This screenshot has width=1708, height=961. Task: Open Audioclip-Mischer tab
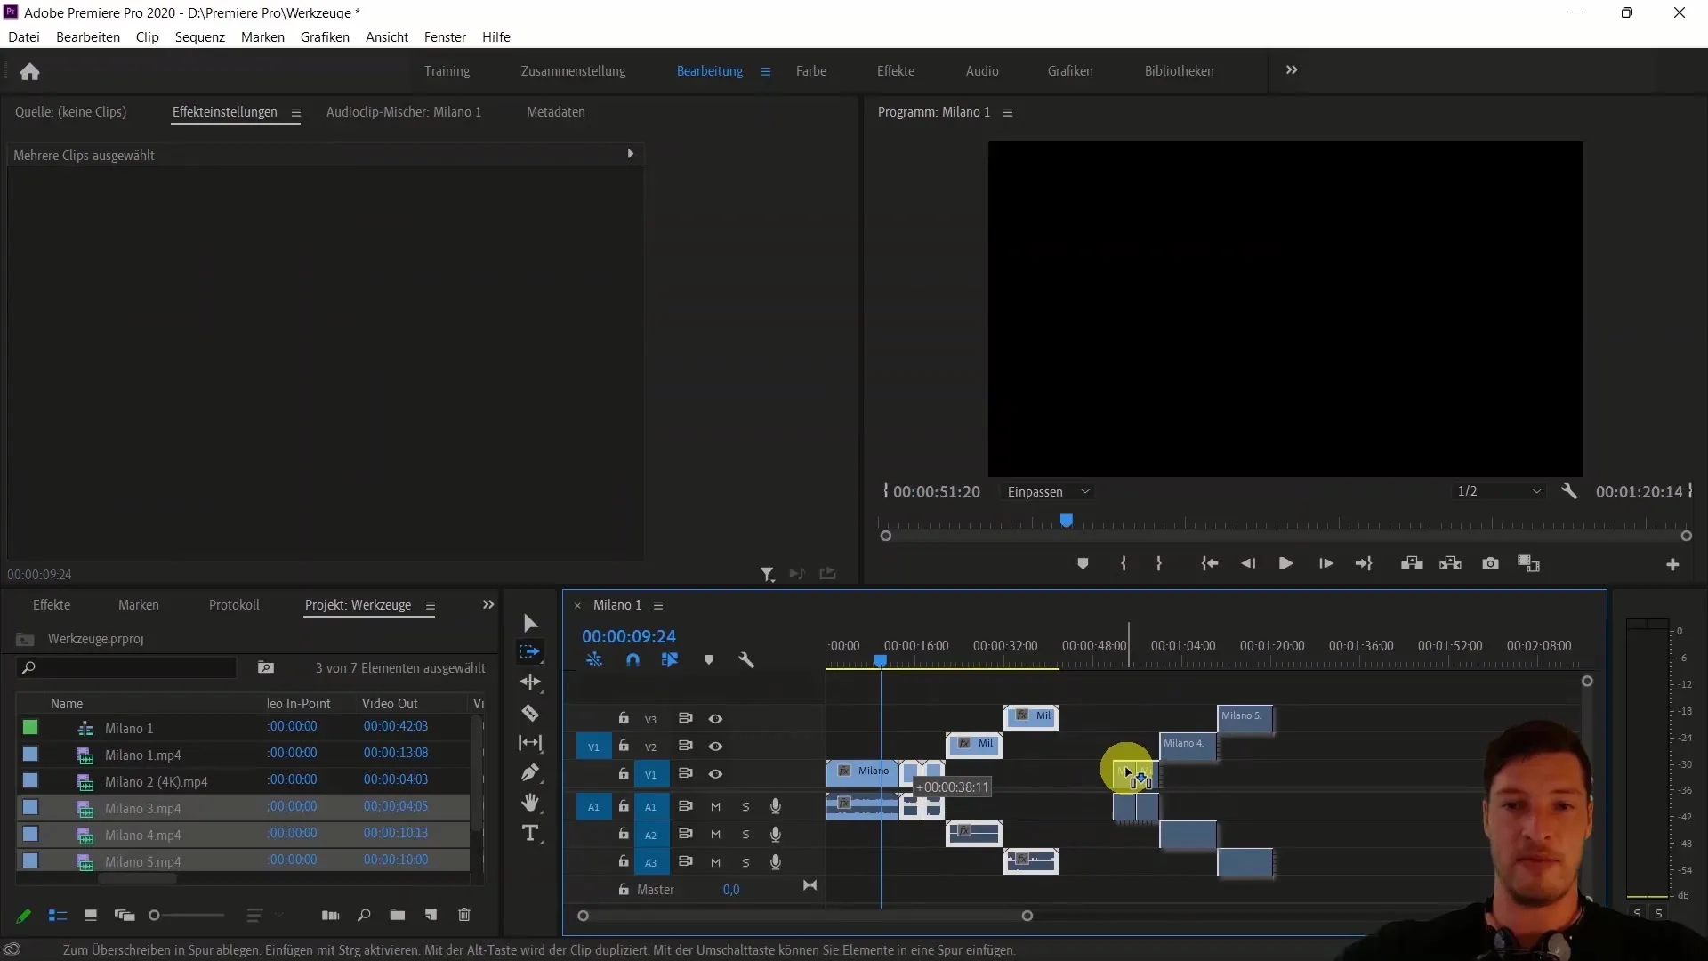point(404,112)
